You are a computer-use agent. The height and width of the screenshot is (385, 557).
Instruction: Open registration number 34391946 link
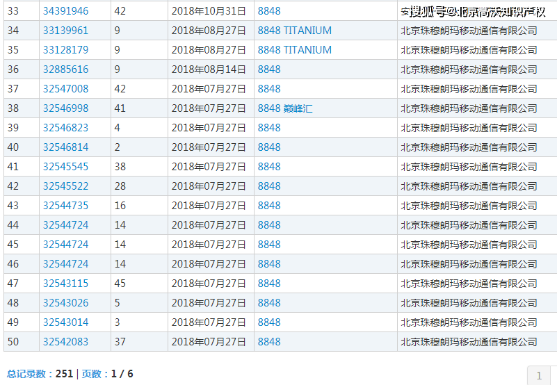65,11
